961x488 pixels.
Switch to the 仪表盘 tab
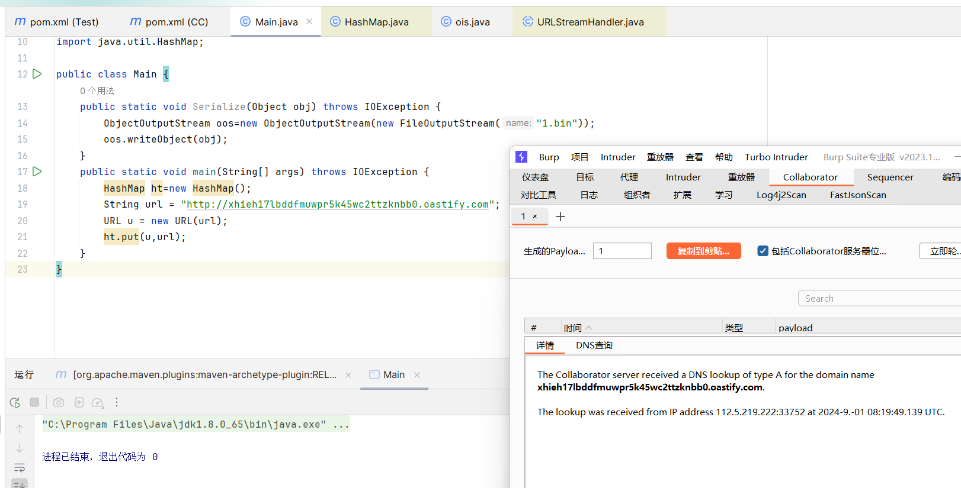coord(535,177)
